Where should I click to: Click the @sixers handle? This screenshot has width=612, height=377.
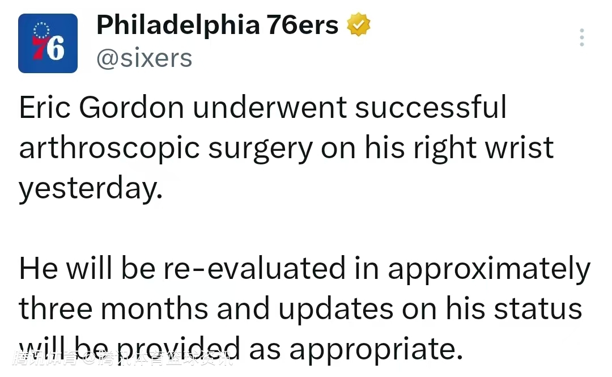[144, 58]
